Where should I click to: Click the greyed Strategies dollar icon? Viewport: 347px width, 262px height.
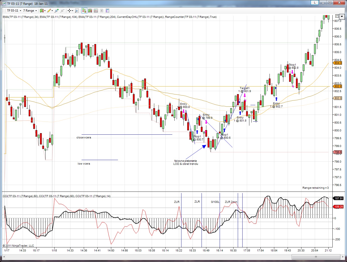pos(101,11)
